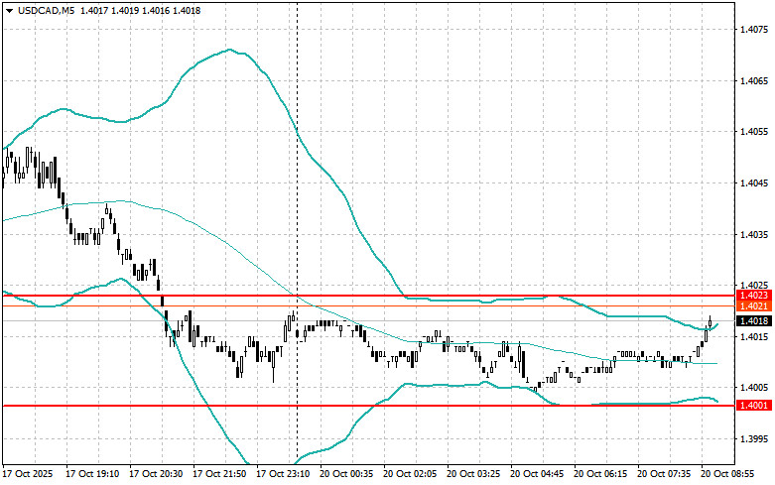Image resolution: width=775 pixels, height=485 pixels.
Task: Click the latest candle at the chart's right end
Action: click(710, 322)
